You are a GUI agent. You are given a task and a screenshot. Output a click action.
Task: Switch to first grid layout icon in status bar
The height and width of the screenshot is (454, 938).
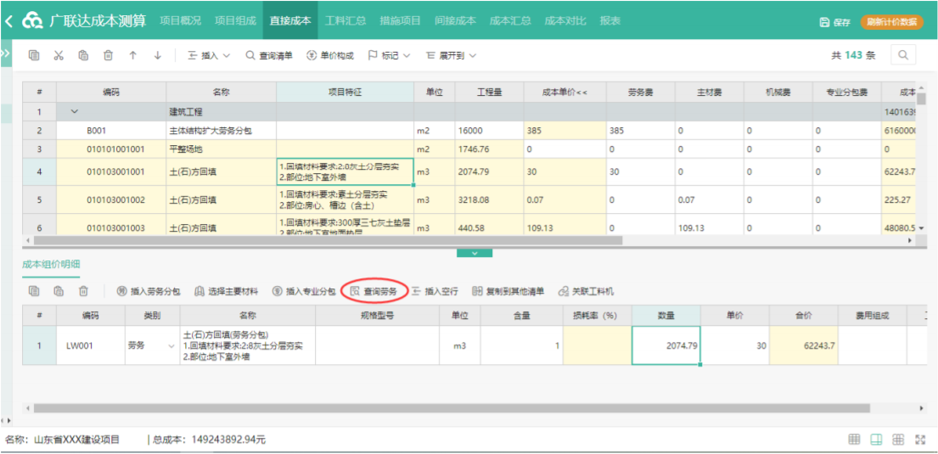point(854,440)
